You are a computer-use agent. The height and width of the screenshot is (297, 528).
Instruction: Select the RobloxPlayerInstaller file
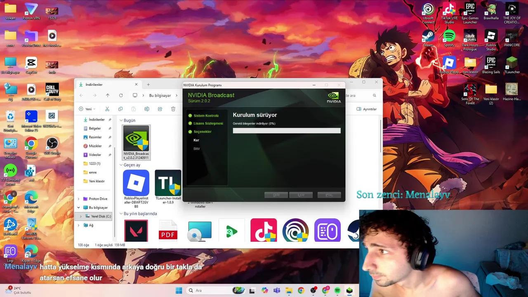click(x=136, y=189)
